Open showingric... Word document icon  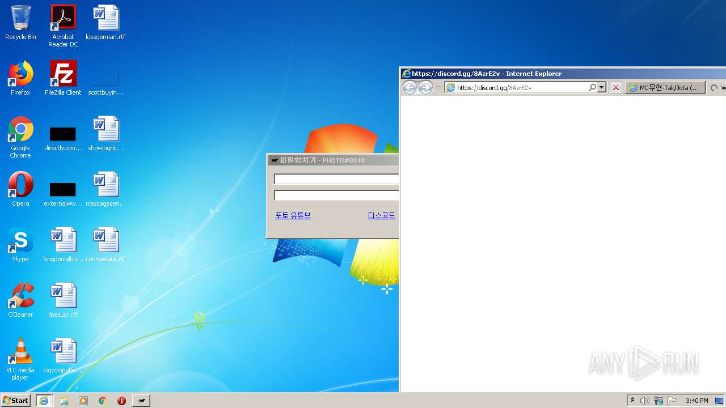105,134
